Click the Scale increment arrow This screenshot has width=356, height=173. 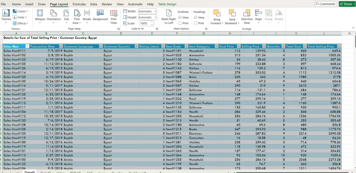point(152,22)
